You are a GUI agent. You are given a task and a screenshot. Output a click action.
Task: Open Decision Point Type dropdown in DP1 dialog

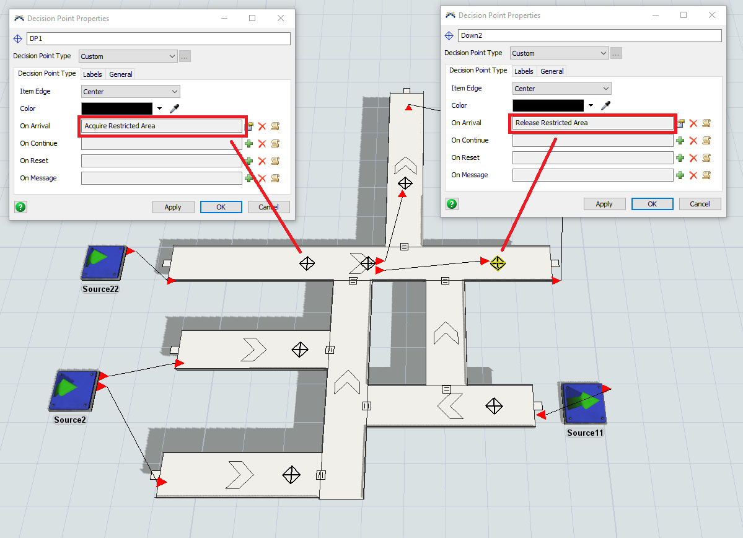pos(128,56)
